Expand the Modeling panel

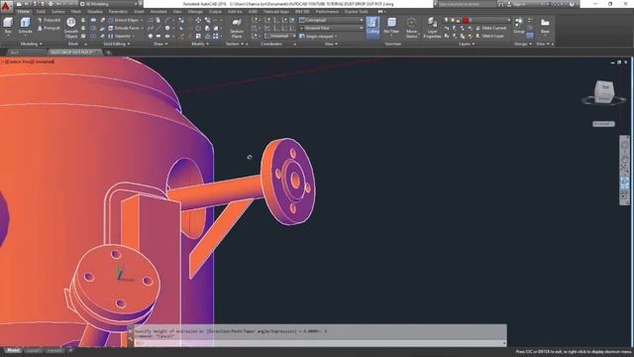click(x=31, y=44)
